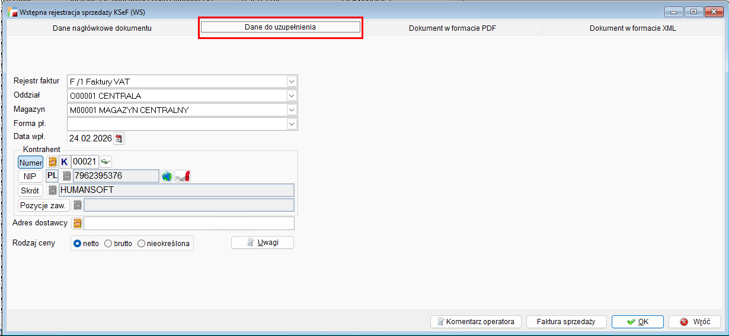Open the Oddział dropdown list

pos(291,95)
